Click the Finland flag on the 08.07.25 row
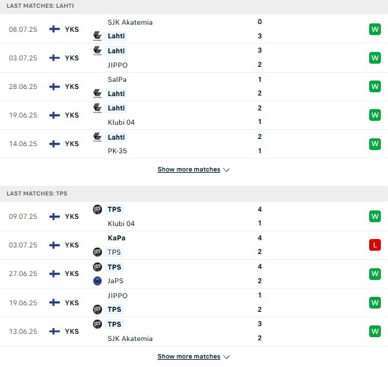Viewport: 388px width, 367px height. [x=55, y=29]
